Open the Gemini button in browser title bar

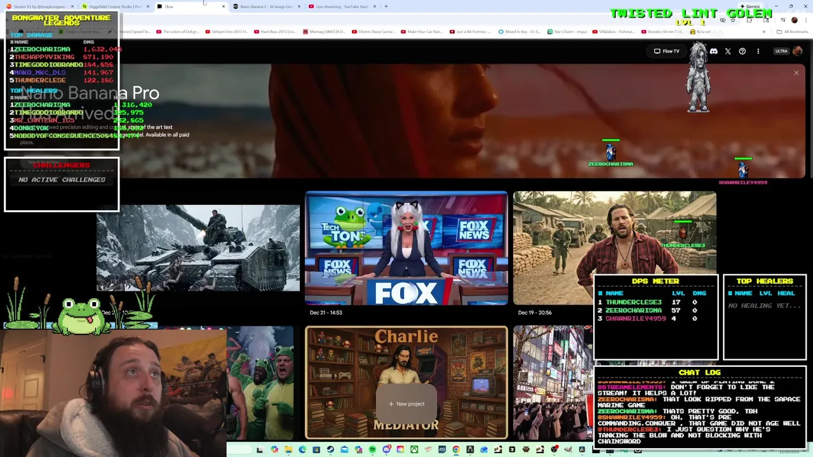coord(749,6)
